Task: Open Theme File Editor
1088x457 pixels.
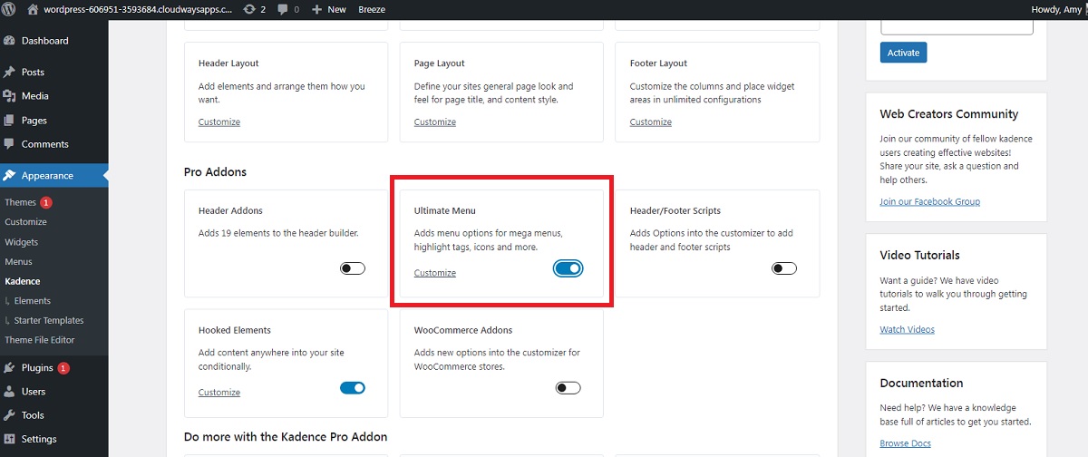Action: (40, 340)
